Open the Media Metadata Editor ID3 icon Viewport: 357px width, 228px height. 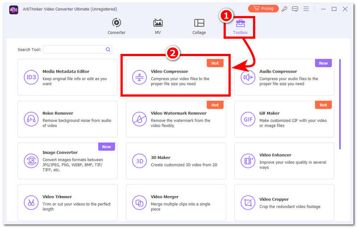(x=31, y=77)
